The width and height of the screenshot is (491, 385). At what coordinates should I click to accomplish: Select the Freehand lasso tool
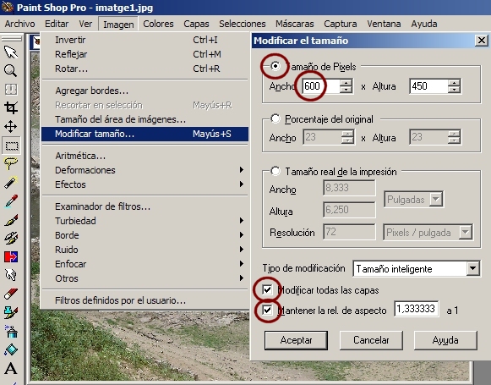click(x=11, y=163)
